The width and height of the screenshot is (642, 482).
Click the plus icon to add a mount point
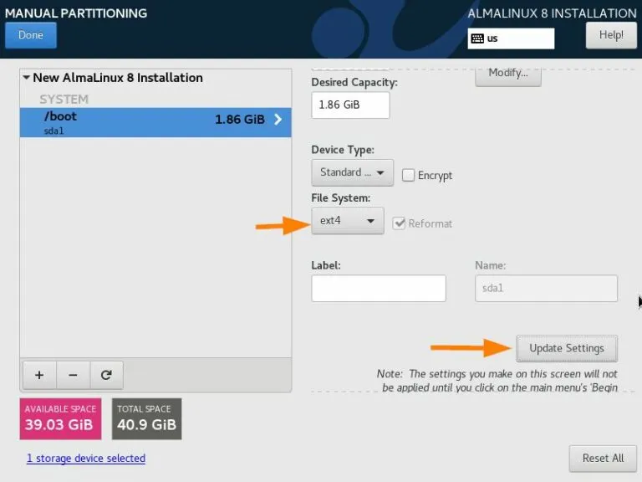[x=39, y=375]
